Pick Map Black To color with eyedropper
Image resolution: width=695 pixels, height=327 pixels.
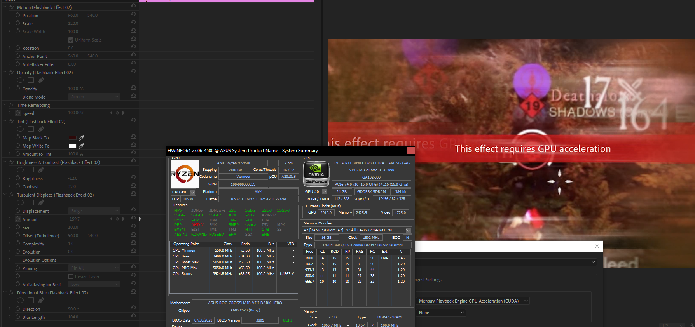pyautogui.click(x=81, y=137)
